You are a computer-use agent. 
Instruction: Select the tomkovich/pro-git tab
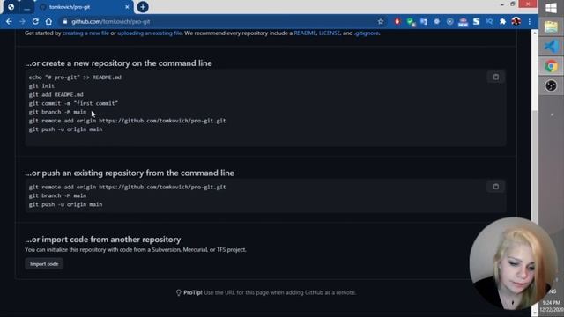(85, 7)
